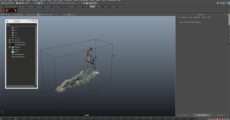Click the highlighted shading icon in panel toolbar

tap(38, 15)
